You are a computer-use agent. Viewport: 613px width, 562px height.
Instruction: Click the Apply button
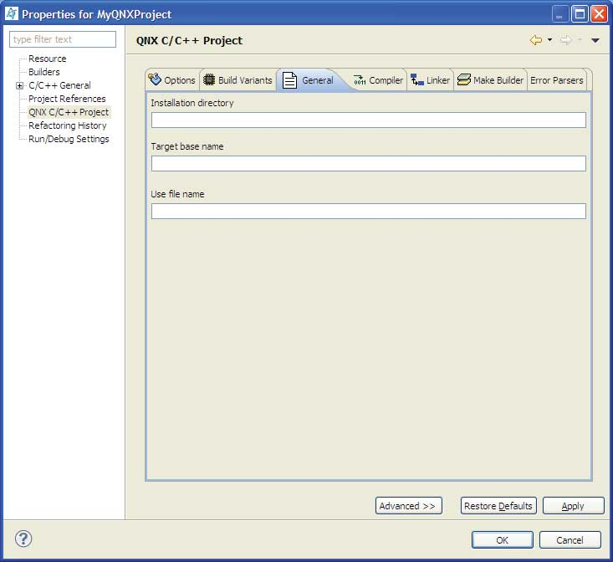click(573, 506)
